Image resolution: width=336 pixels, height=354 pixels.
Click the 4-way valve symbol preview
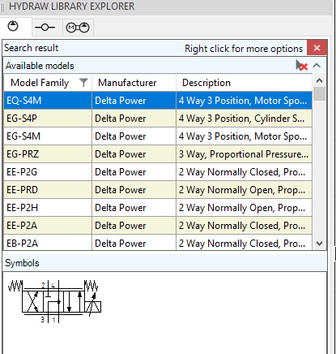point(54,301)
